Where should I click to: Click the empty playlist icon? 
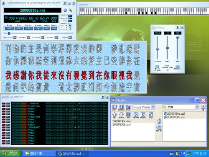point(143,115)
